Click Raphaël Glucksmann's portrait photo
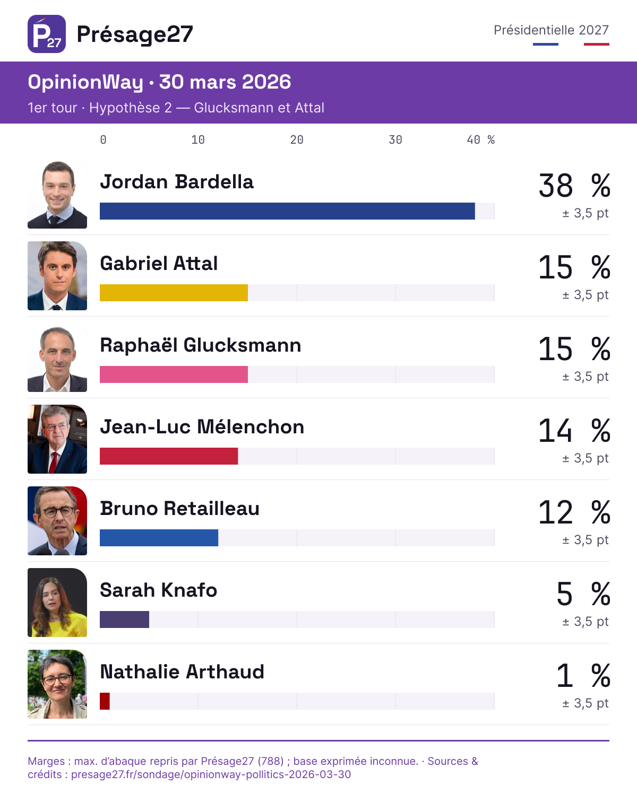637x794 pixels. pos(57,357)
